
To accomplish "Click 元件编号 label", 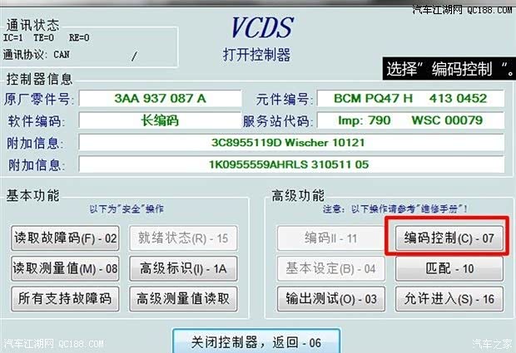I will coord(283,99).
